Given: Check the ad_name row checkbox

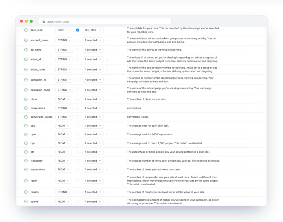Looking at the screenshot, I should point(78,50).
